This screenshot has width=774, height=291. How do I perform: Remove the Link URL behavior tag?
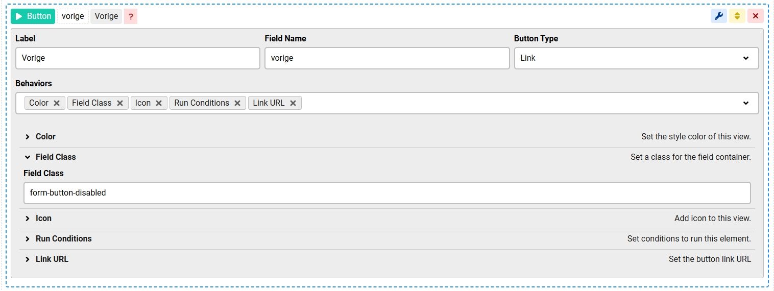point(293,103)
